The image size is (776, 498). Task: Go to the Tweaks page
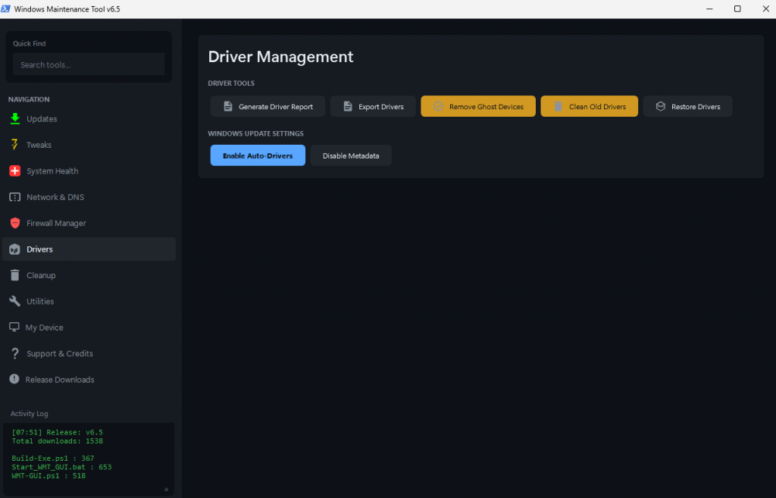click(x=89, y=145)
